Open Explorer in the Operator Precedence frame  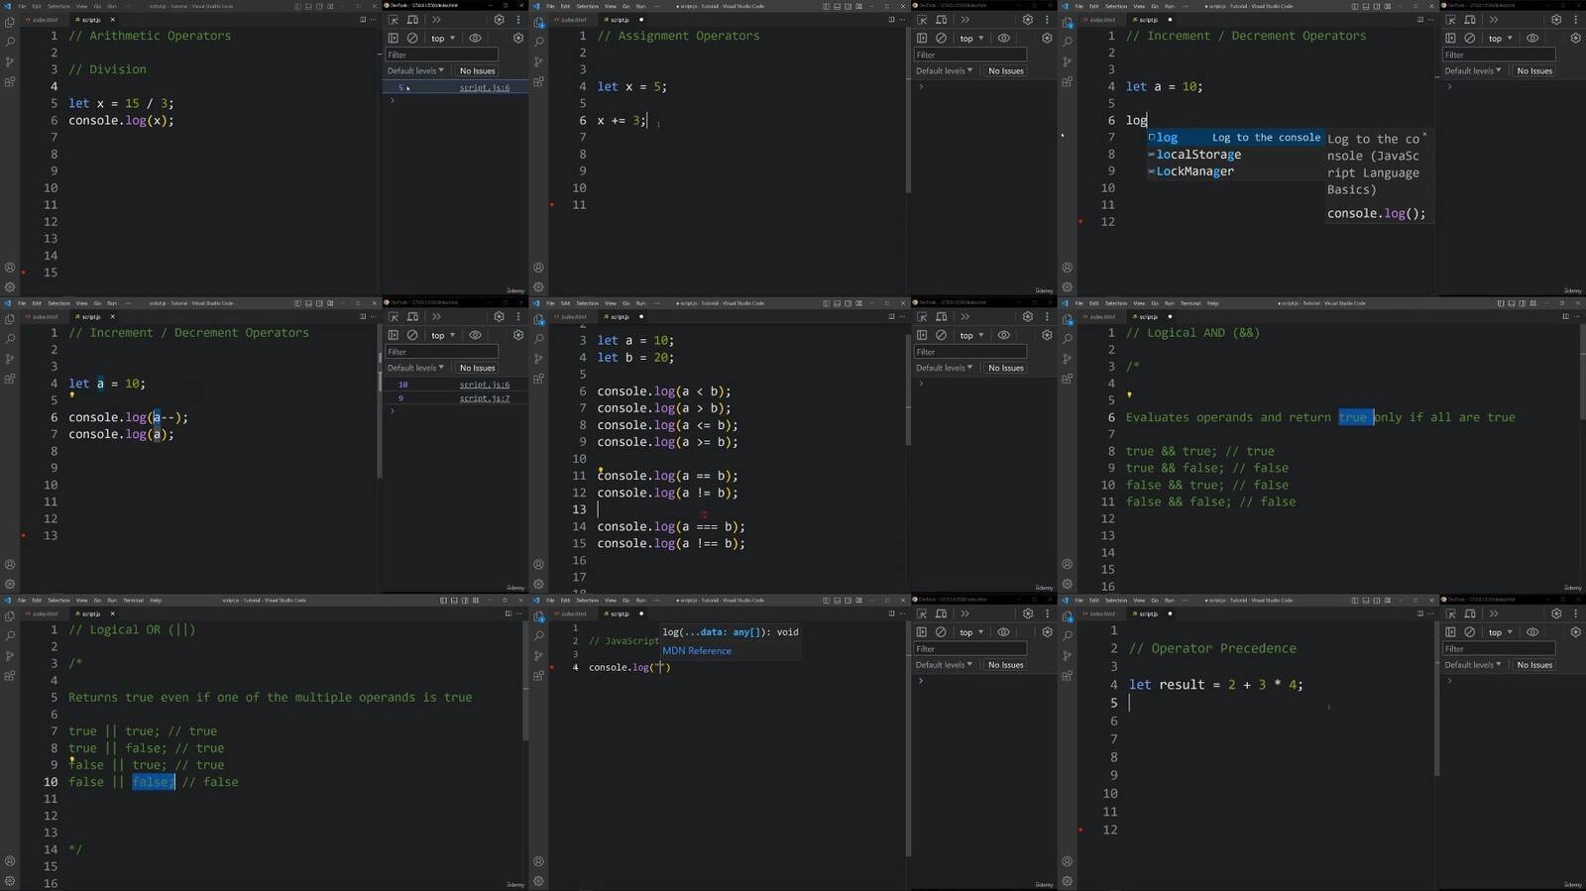(x=1067, y=615)
